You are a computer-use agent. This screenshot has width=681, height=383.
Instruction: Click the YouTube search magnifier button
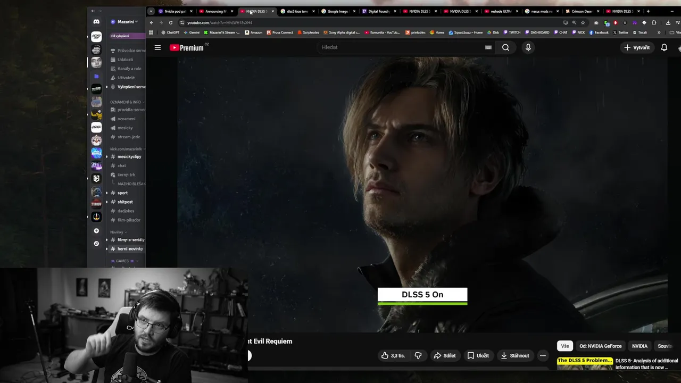tap(505, 47)
